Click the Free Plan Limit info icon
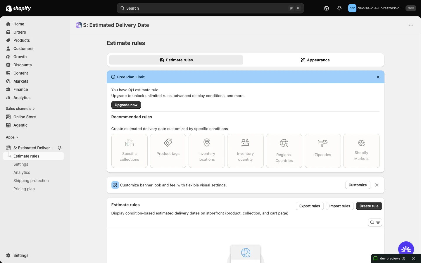This screenshot has width=421, height=263. click(113, 77)
